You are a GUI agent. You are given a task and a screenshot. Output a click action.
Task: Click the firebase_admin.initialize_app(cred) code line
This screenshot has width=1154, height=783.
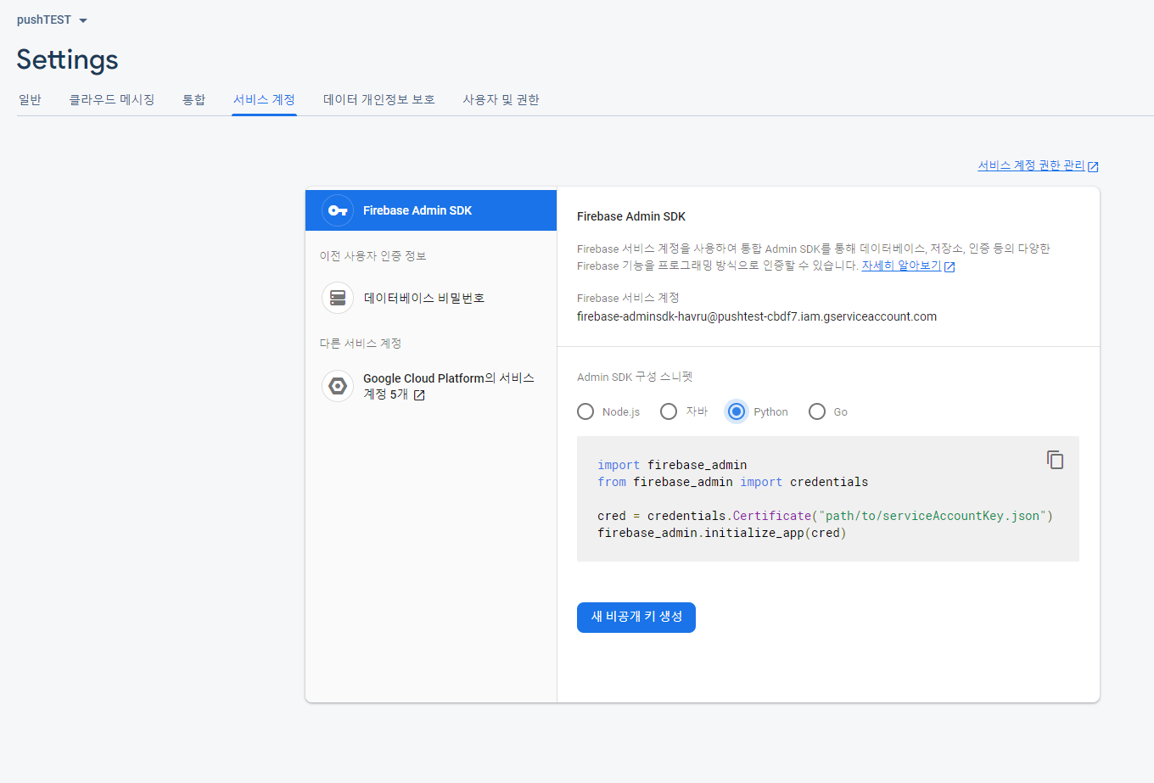721,533
